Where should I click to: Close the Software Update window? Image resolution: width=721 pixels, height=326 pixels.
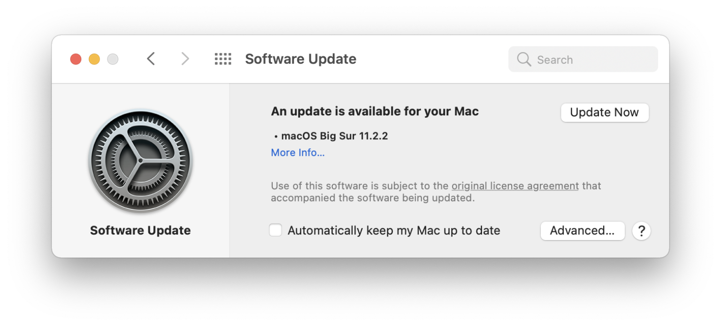click(76, 59)
